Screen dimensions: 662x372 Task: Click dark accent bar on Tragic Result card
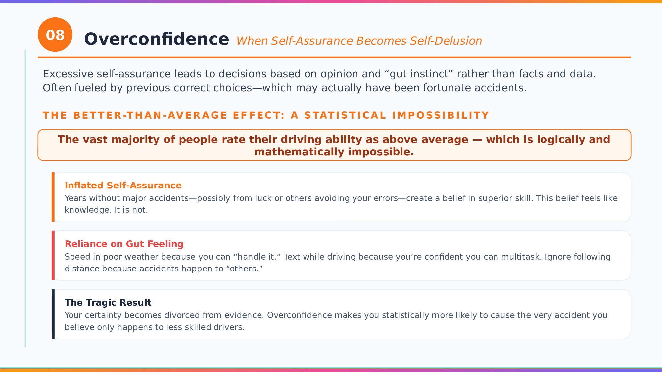click(53, 314)
